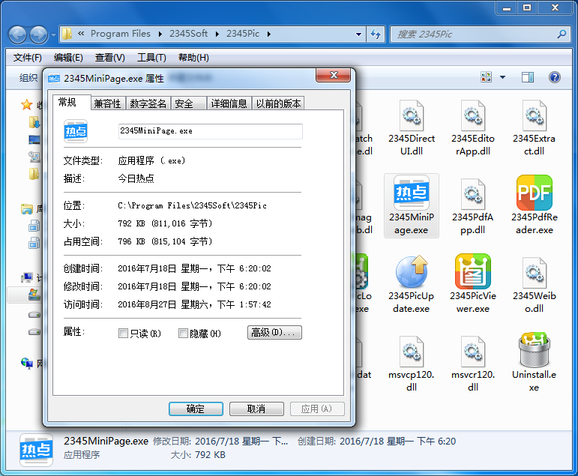Screen dimensions: 578x476
Task: Select the 2345PdfApp.dll file icon
Action: (472, 194)
